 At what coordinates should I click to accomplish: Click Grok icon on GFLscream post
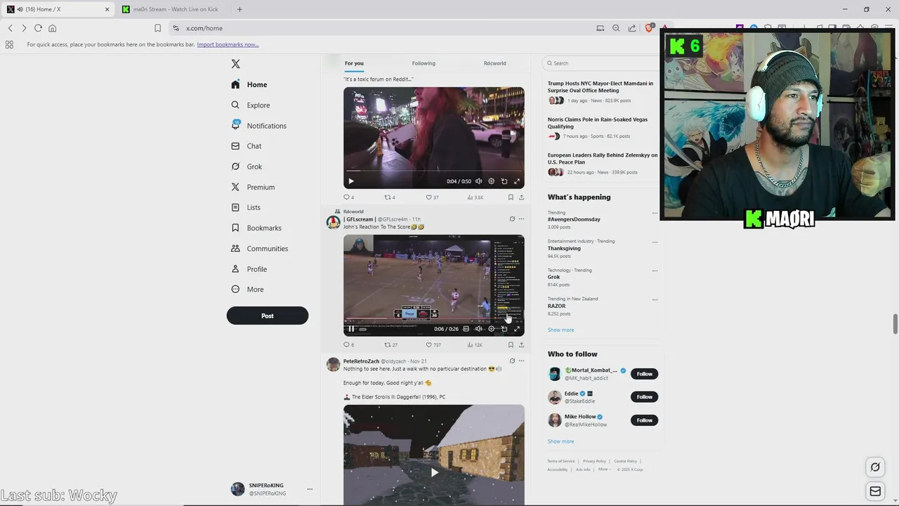coord(512,219)
